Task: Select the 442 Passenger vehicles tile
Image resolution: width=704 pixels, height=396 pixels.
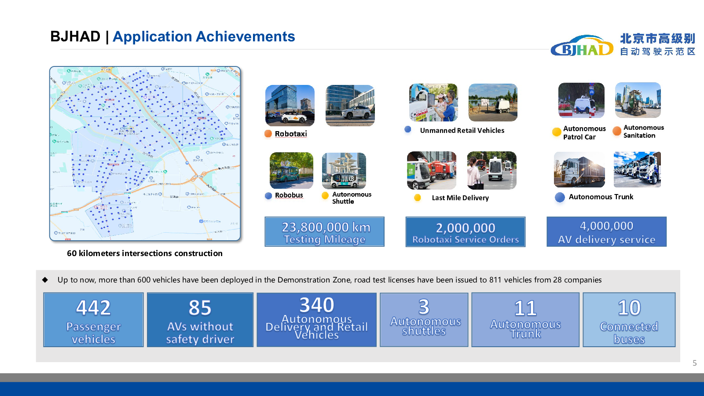Action: pyautogui.click(x=93, y=320)
